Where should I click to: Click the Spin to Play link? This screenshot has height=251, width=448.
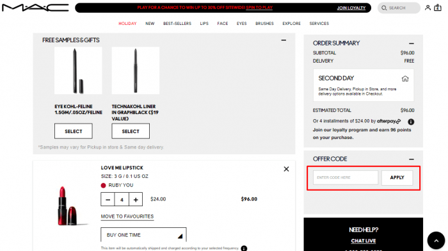(259, 8)
